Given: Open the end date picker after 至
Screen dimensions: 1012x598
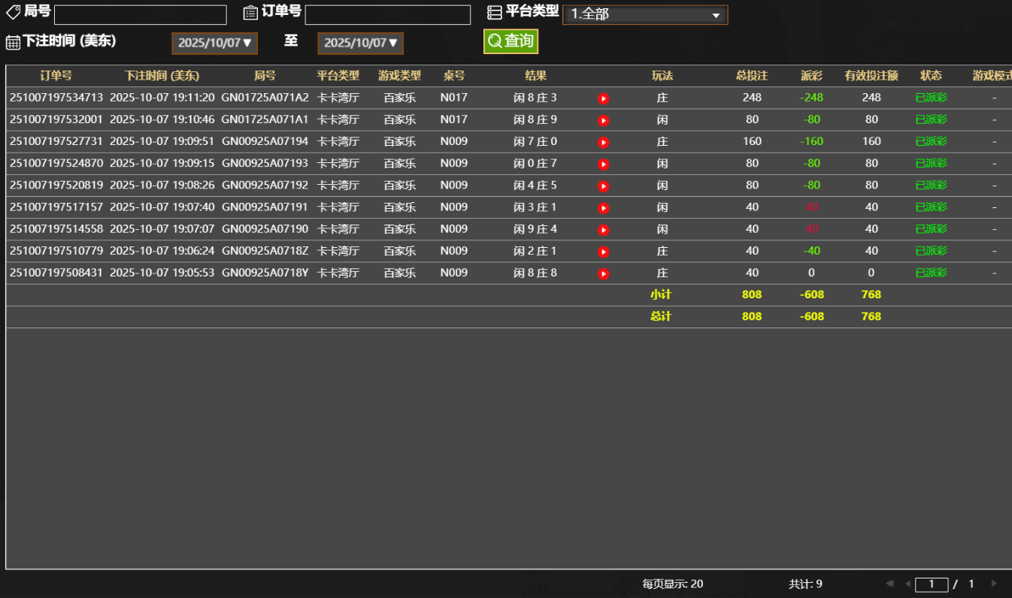Looking at the screenshot, I should [359, 43].
